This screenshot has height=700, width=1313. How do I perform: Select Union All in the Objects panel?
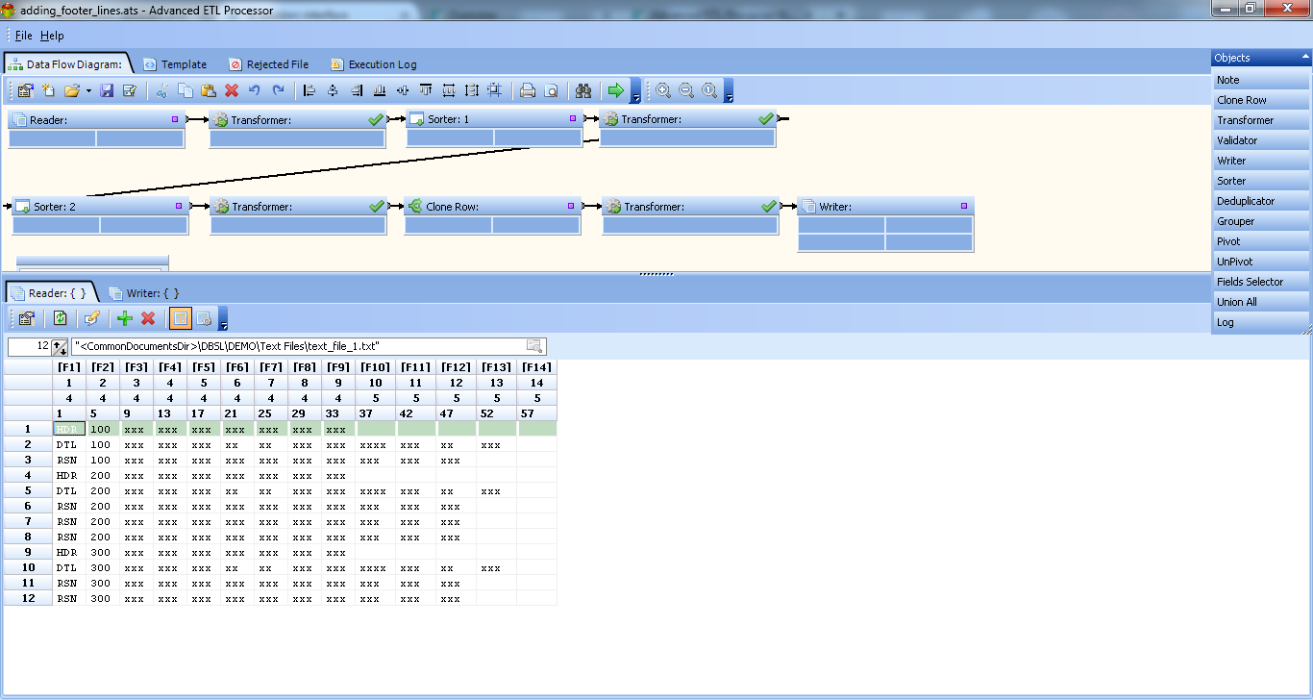(1260, 302)
